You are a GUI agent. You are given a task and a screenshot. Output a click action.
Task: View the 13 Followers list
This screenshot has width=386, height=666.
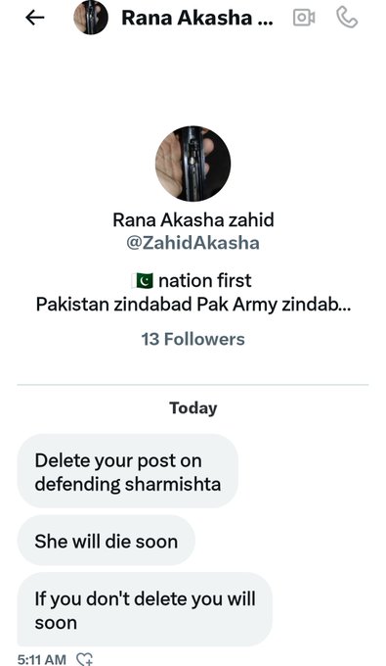tap(193, 340)
